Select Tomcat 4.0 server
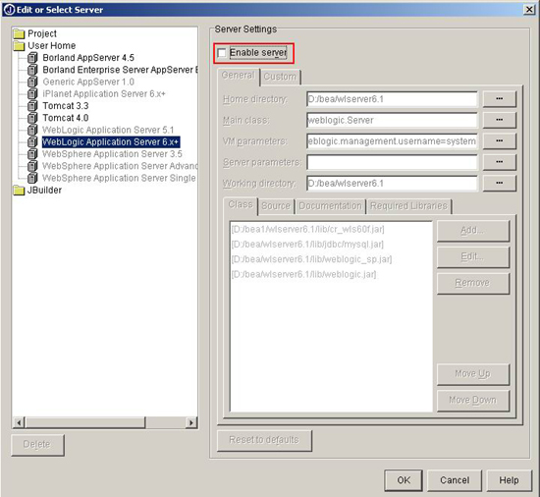The image size is (540, 497). pos(66,118)
